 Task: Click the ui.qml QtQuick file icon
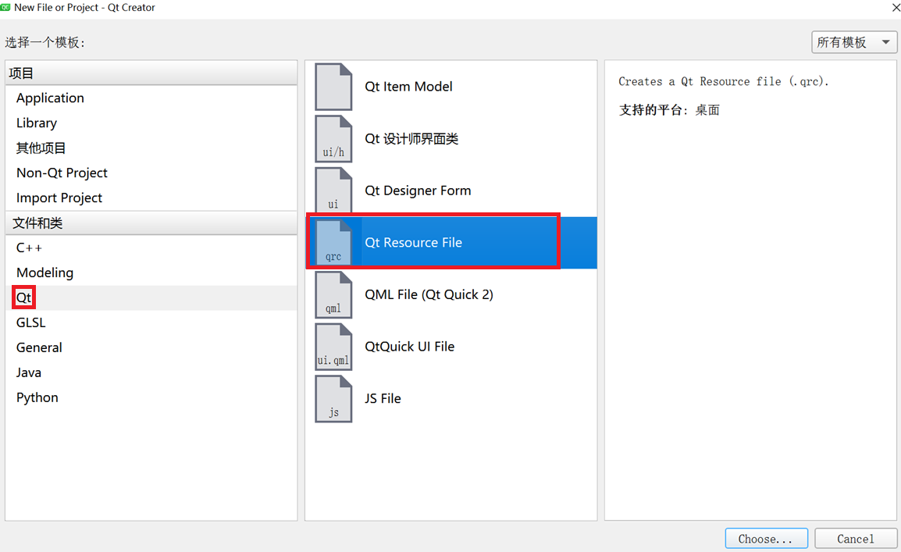[333, 347]
